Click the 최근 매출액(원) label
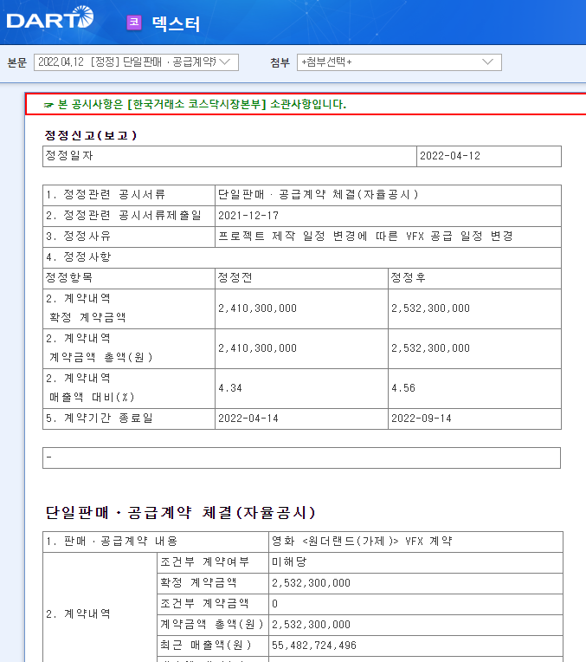 (205, 645)
